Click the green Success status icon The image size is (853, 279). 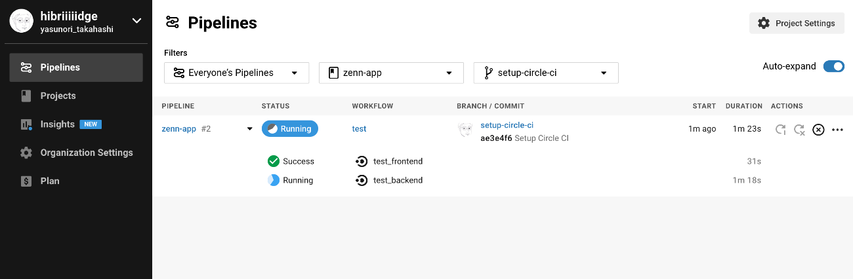(x=274, y=161)
